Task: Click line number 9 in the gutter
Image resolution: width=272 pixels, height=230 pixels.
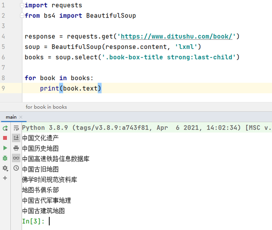Action: tap(3, 88)
